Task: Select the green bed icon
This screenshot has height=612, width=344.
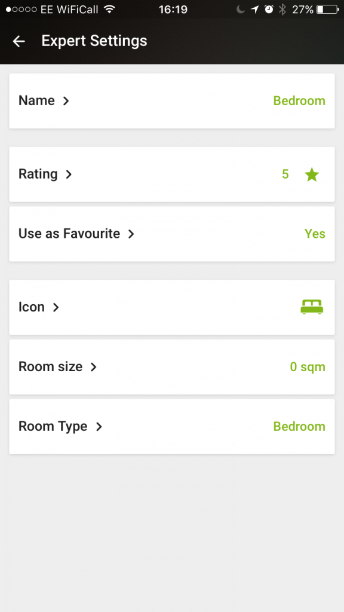Action: pos(312,307)
